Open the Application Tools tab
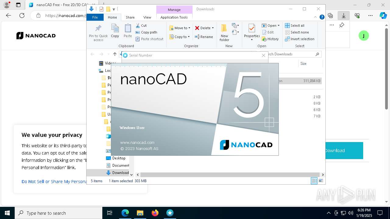This screenshot has width=390, height=219. tap(174, 17)
